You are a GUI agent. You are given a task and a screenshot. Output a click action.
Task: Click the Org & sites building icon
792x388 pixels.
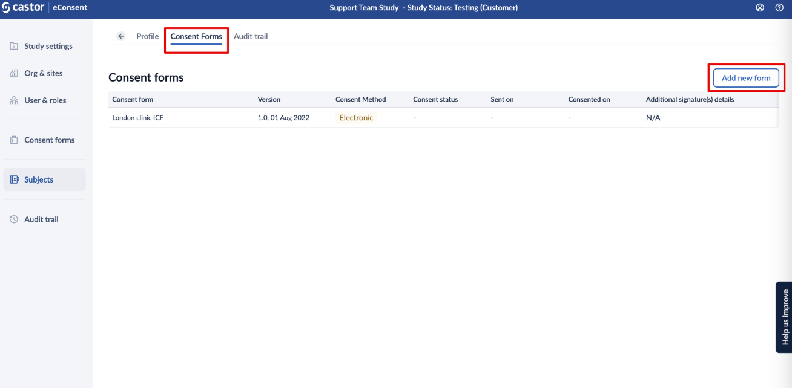[14, 73]
